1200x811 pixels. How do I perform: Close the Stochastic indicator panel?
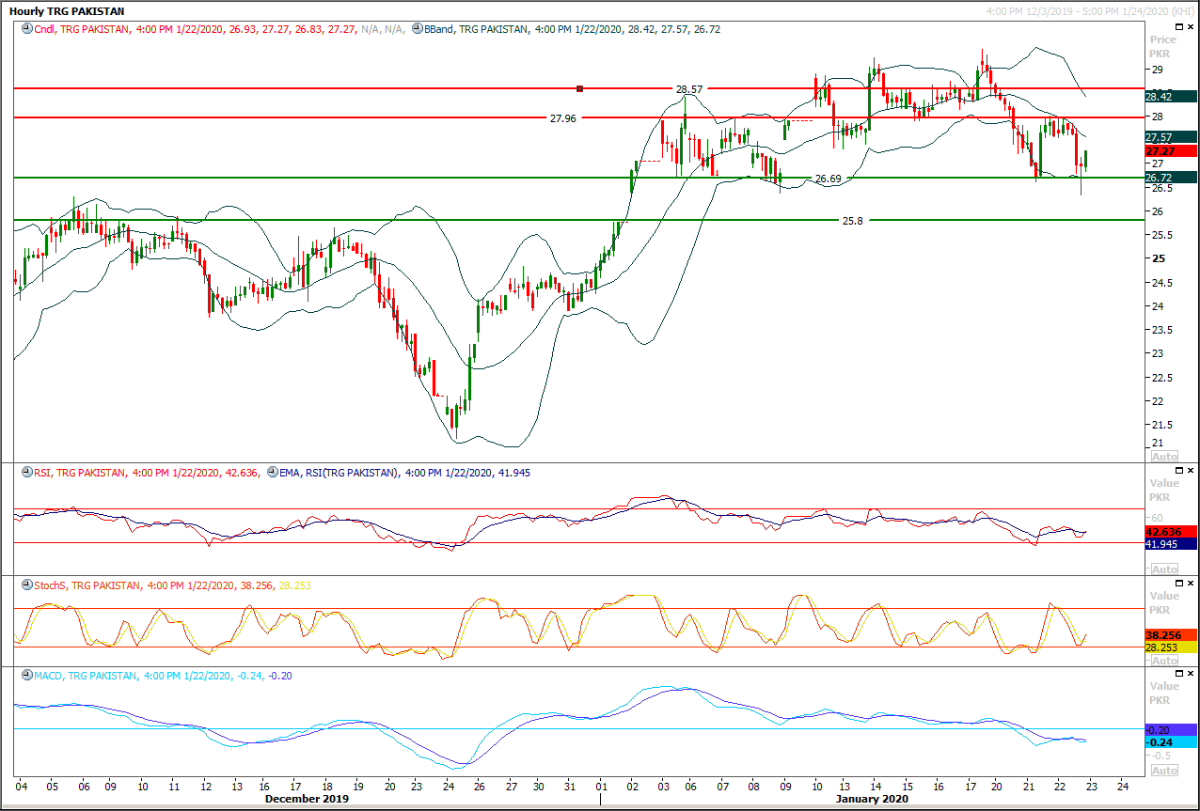[x=1190, y=583]
